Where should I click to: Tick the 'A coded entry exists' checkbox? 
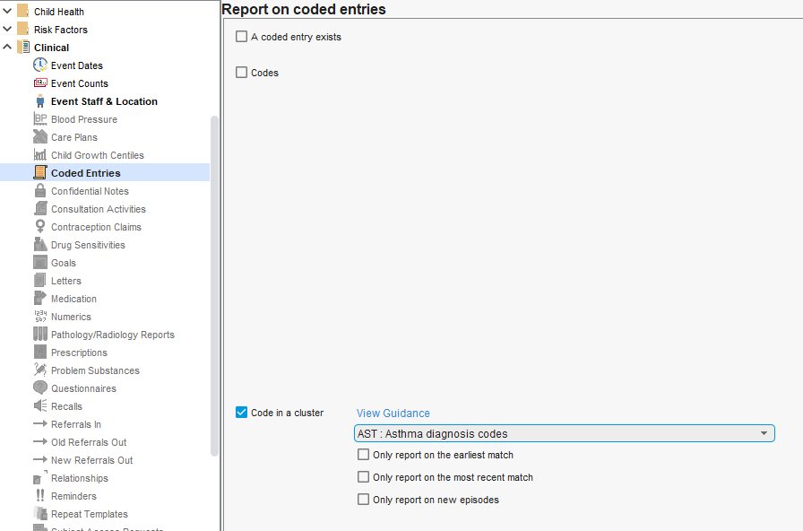[241, 37]
